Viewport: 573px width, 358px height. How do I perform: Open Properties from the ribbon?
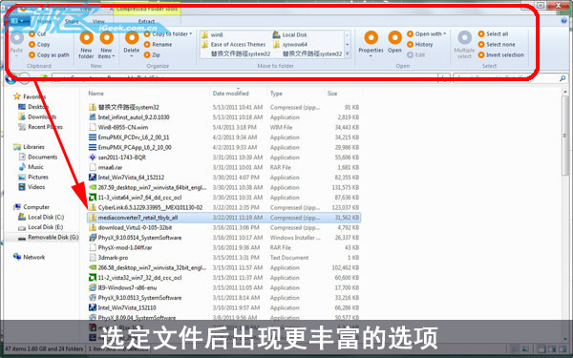tap(371, 45)
